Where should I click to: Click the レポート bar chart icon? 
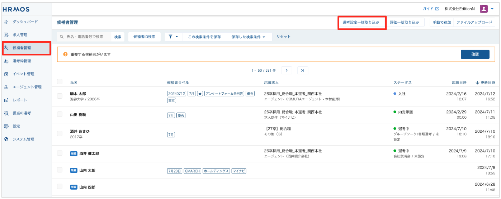point(6,100)
